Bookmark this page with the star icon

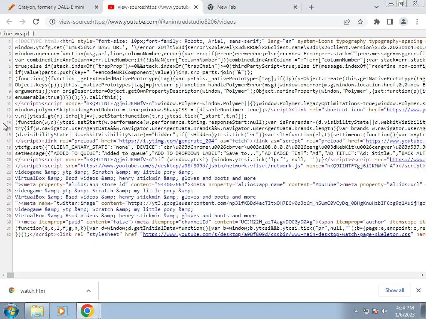point(360,22)
